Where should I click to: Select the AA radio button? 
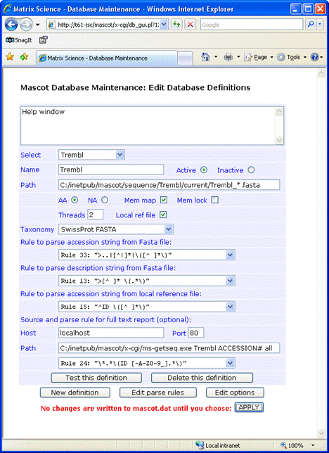click(75, 200)
